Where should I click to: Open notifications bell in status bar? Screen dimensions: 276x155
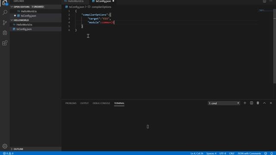click(272, 153)
